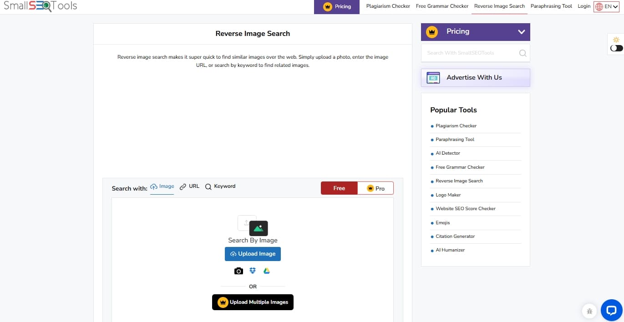
Task: Open Free Grammar Checker in Popular Tools
Action: (460, 167)
